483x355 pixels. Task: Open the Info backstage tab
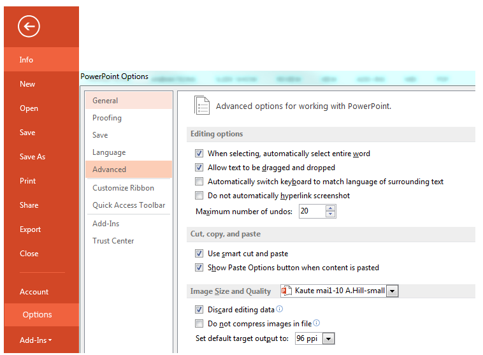tap(41, 59)
